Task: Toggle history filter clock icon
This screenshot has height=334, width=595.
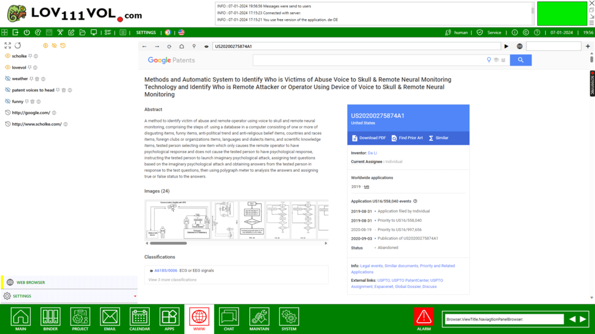Action: click(63, 45)
